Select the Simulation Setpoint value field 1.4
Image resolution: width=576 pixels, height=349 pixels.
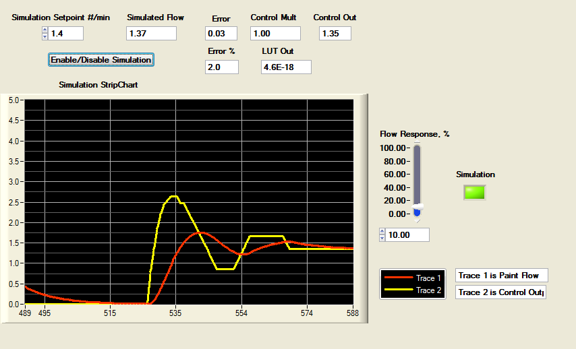coord(65,34)
